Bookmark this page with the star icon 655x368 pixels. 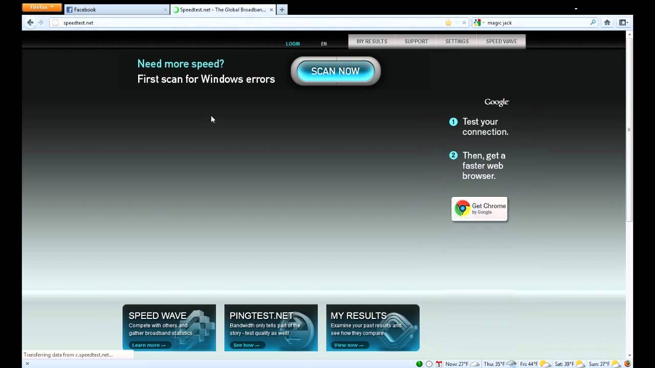448,22
